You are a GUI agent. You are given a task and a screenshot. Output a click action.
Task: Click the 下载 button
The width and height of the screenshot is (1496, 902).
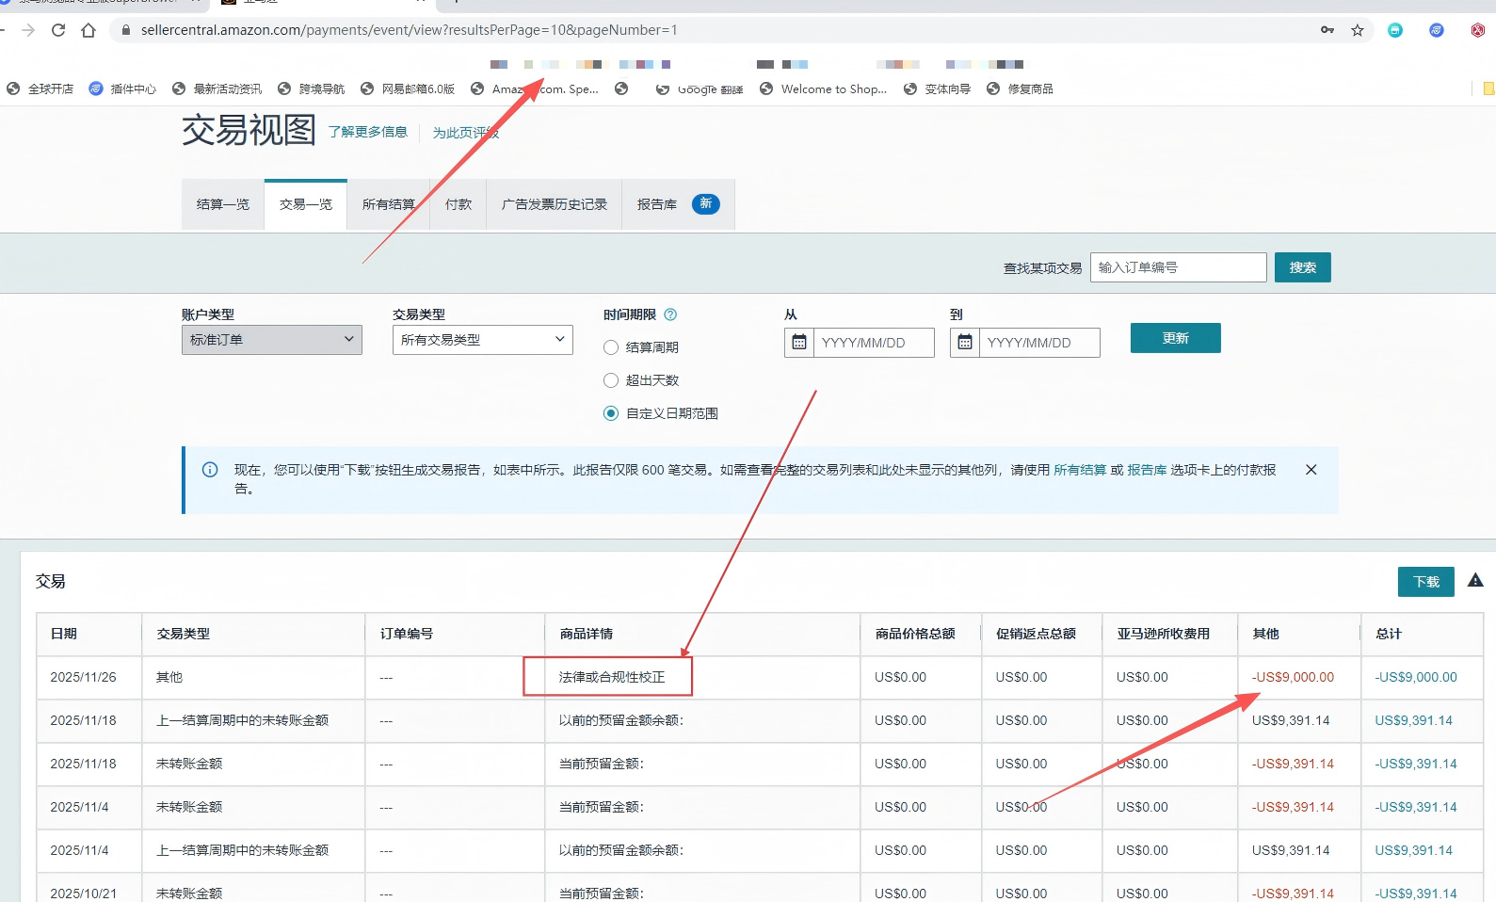pyautogui.click(x=1425, y=582)
